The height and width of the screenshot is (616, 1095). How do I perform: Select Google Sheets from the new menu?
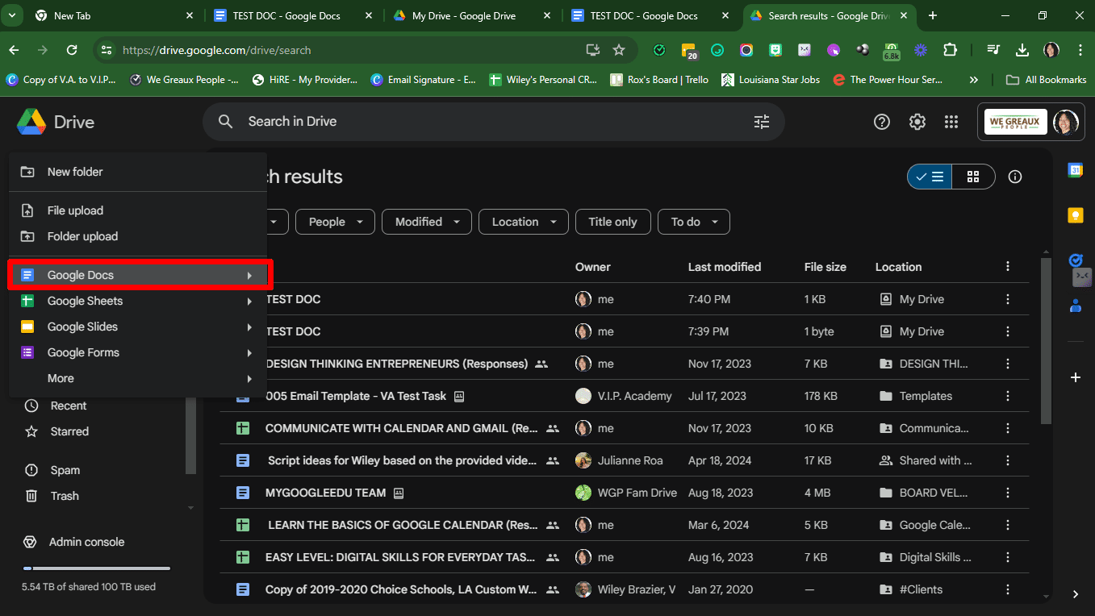point(85,301)
